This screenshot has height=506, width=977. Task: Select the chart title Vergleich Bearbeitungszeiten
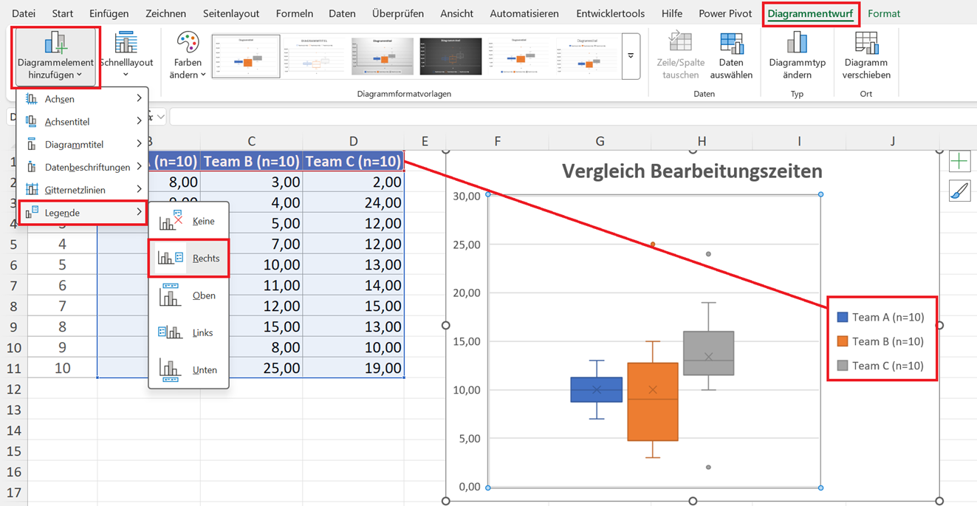pos(692,171)
